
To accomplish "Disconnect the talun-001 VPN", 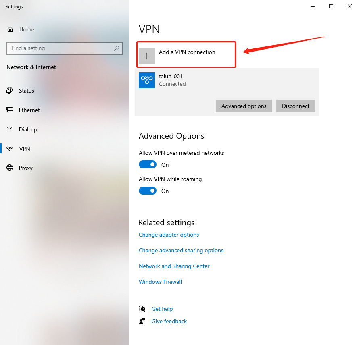I will 296,106.
